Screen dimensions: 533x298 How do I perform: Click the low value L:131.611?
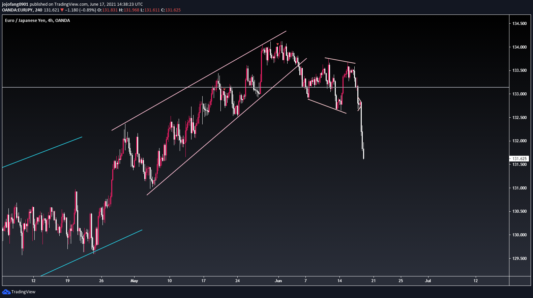tap(150, 10)
